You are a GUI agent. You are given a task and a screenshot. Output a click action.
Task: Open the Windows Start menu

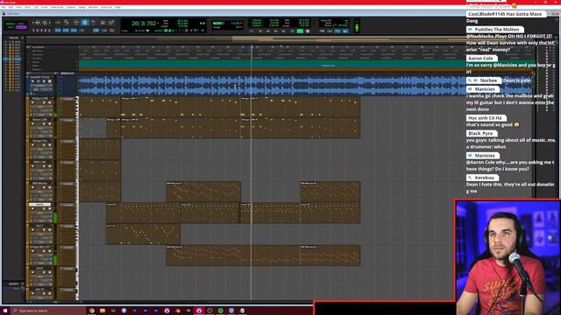(x=5, y=311)
